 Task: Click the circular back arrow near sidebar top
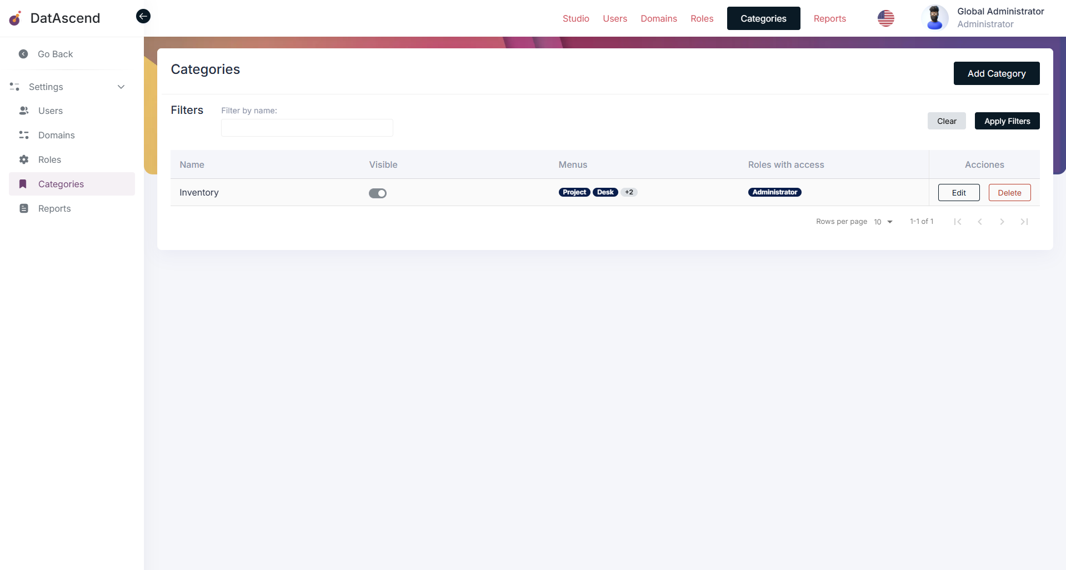pyautogui.click(x=143, y=16)
